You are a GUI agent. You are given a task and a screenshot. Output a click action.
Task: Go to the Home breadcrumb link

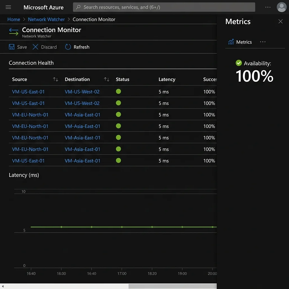pos(14,19)
